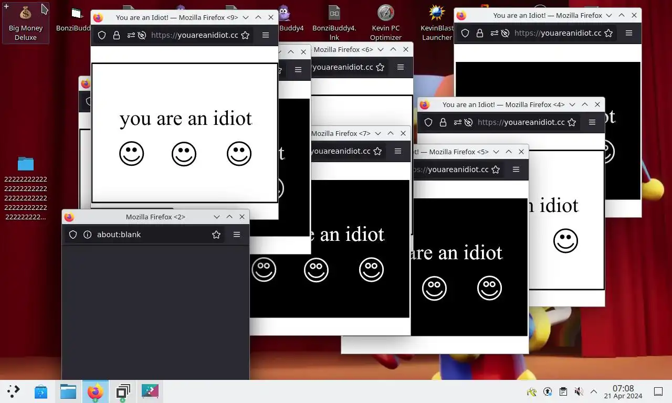
Task: Click the info icon beside about:blank
Action: point(88,235)
